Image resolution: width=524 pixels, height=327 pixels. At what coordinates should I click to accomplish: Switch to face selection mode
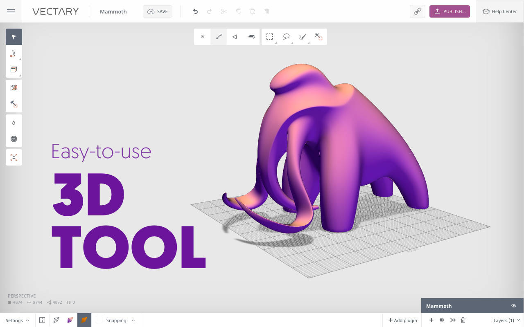click(235, 37)
